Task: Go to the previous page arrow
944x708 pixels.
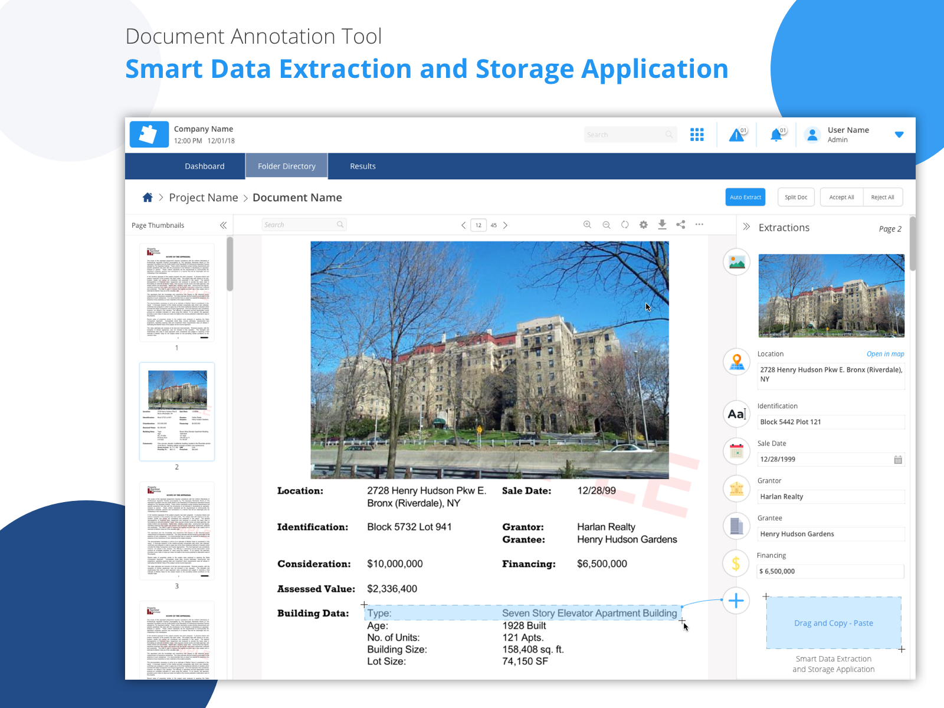Action: [464, 225]
